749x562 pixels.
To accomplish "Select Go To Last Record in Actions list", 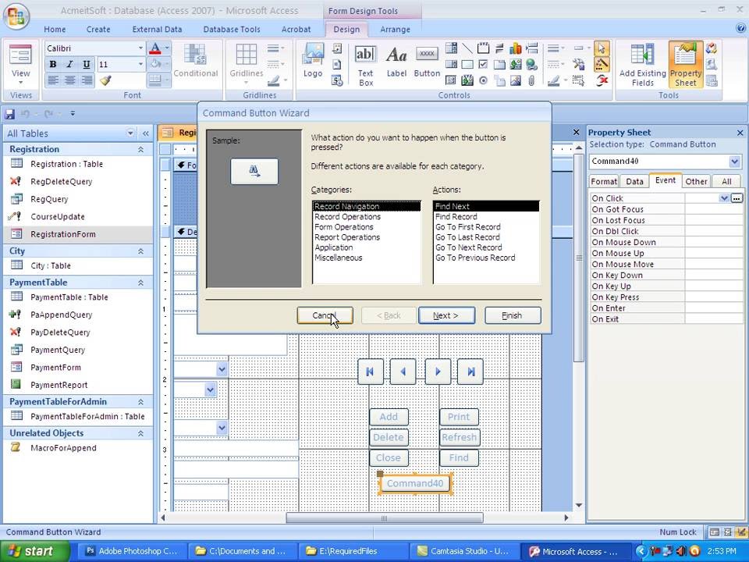I will click(467, 237).
